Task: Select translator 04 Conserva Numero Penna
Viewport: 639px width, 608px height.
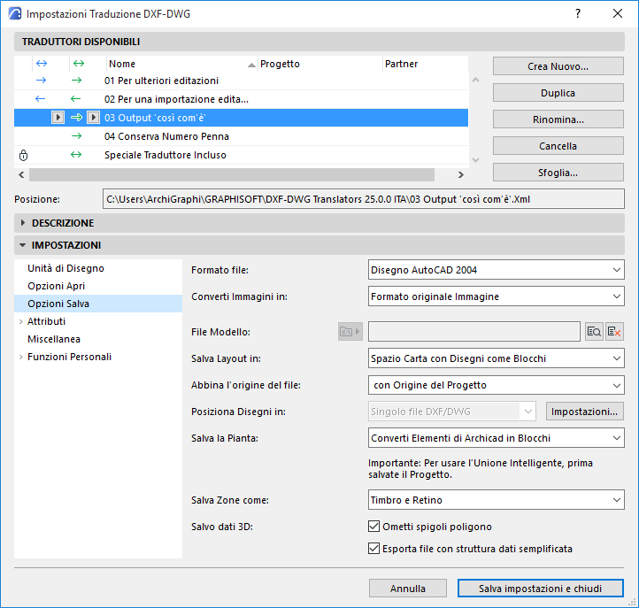Action: (241, 136)
